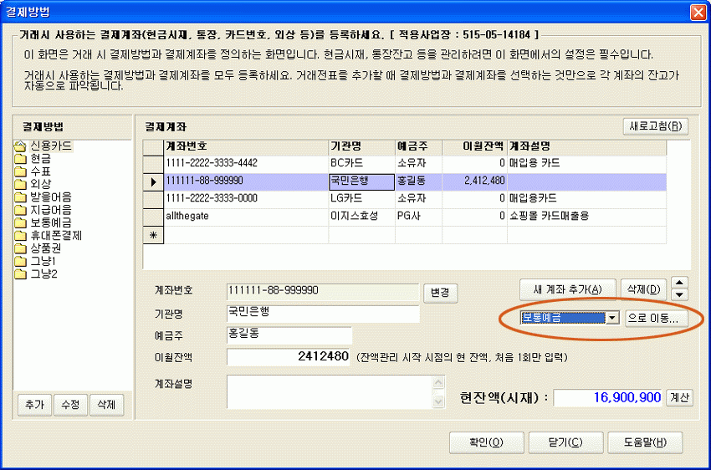This screenshot has height=470, width=711.
Task: Select the allthegate account row
Action: pos(405,217)
